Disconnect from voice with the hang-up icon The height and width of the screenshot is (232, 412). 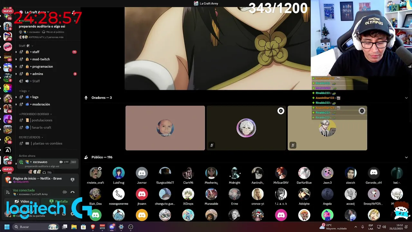pos(72,192)
